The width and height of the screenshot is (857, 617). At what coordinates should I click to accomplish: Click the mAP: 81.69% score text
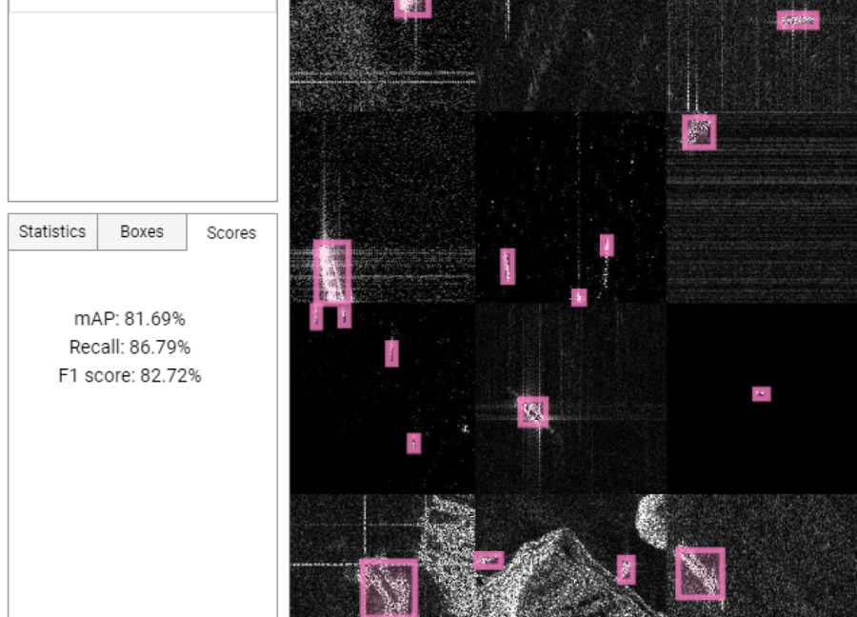pos(132,319)
